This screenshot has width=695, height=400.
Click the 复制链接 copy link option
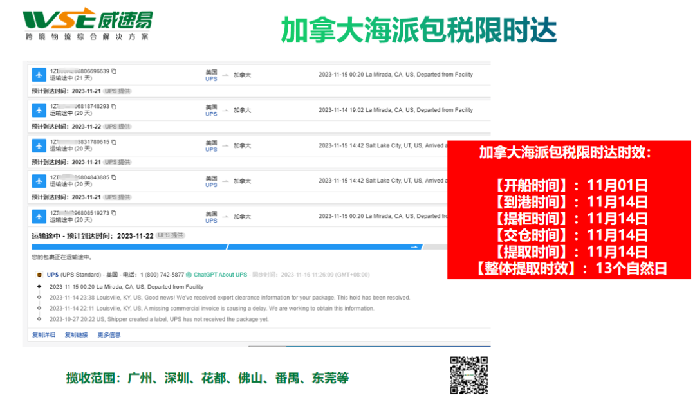[76, 335]
